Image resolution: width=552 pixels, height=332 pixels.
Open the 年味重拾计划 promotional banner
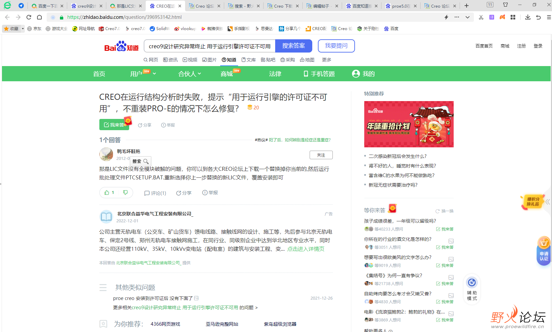(x=409, y=124)
